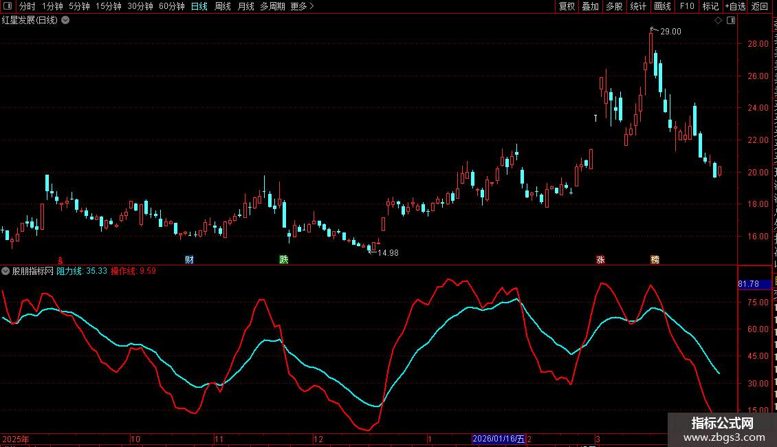Click the 操作线: 9.59 indicator value
This screenshot has height=447, width=777.
133,271
